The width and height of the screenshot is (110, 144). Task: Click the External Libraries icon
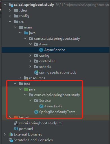(x=11, y=134)
